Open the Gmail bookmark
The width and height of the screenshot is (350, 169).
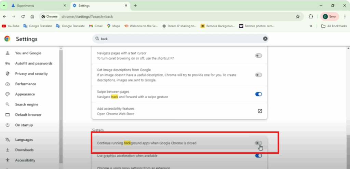coord(96,26)
